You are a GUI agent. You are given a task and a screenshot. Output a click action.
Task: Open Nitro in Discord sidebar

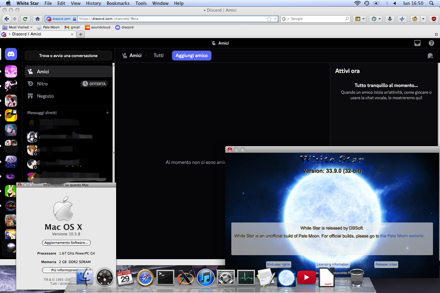[x=68, y=84]
